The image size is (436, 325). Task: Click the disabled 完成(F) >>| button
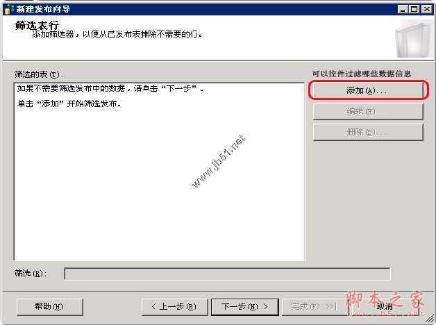(x=315, y=307)
